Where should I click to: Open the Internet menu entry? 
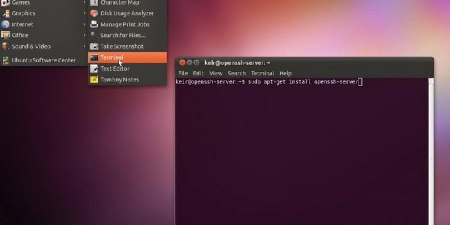click(44, 24)
